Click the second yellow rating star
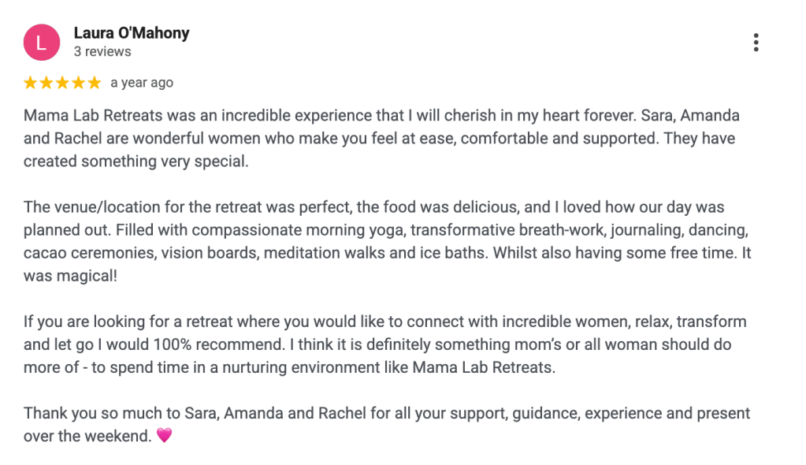 46,83
